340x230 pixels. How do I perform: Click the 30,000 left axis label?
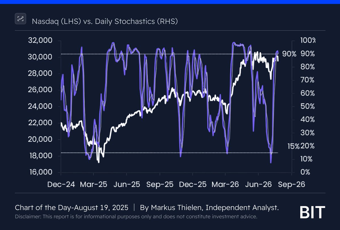(40, 57)
